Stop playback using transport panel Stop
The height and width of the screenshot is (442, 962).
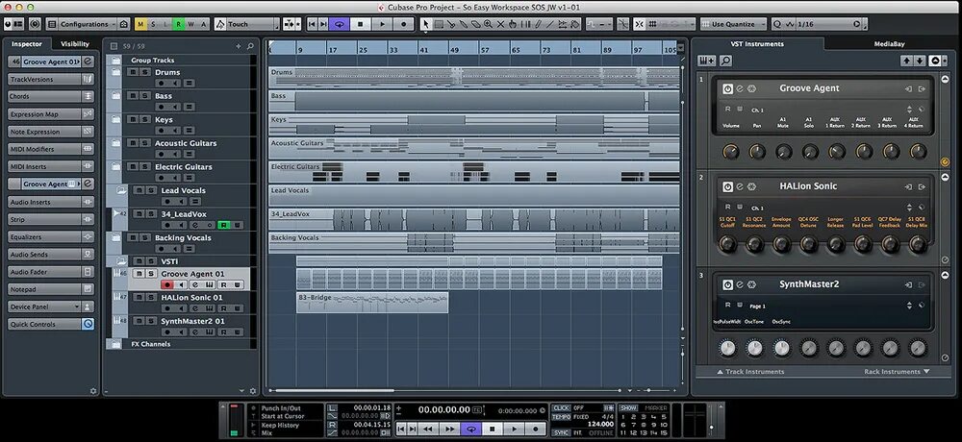click(x=493, y=430)
